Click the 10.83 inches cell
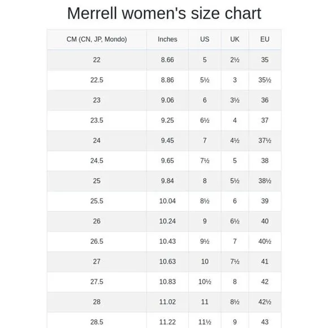Viewport: 328px width, 328px height. coord(167,282)
